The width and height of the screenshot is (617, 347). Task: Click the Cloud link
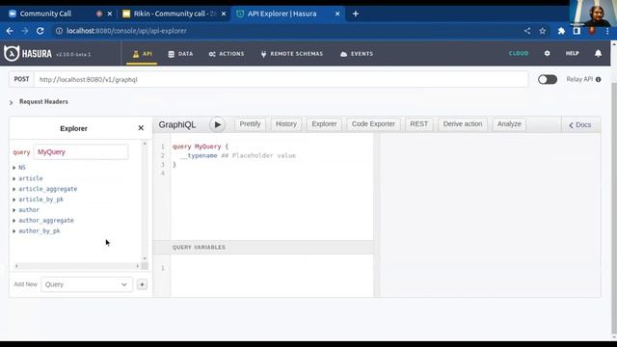(519, 53)
